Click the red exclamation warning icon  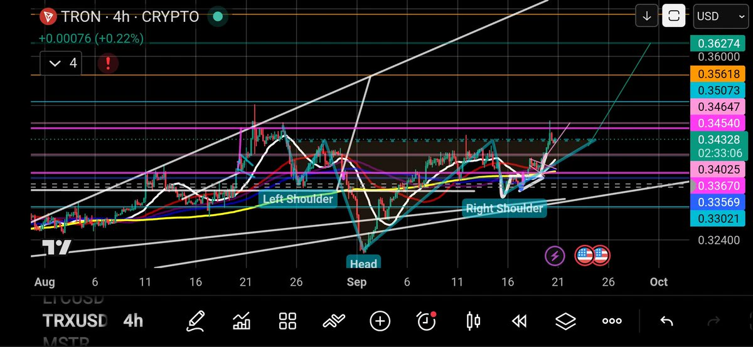tap(108, 63)
